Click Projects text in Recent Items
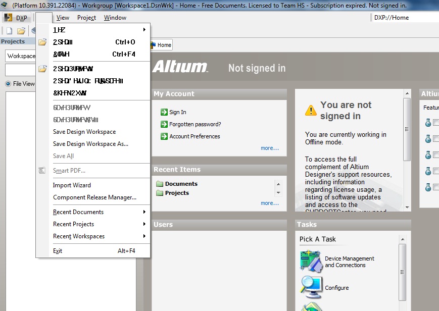 click(177, 193)
